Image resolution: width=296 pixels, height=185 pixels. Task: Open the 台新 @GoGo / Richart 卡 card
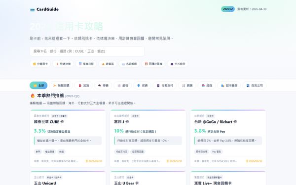click(228, 138)
